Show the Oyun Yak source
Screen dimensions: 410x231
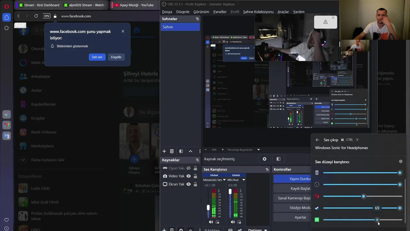[x=189, y=168]
